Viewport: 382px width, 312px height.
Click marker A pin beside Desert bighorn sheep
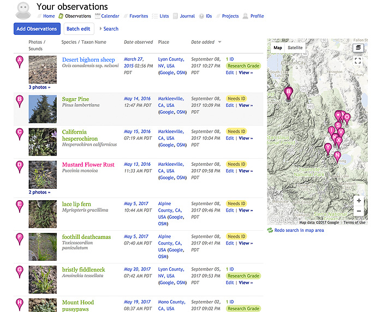point(20,61)
